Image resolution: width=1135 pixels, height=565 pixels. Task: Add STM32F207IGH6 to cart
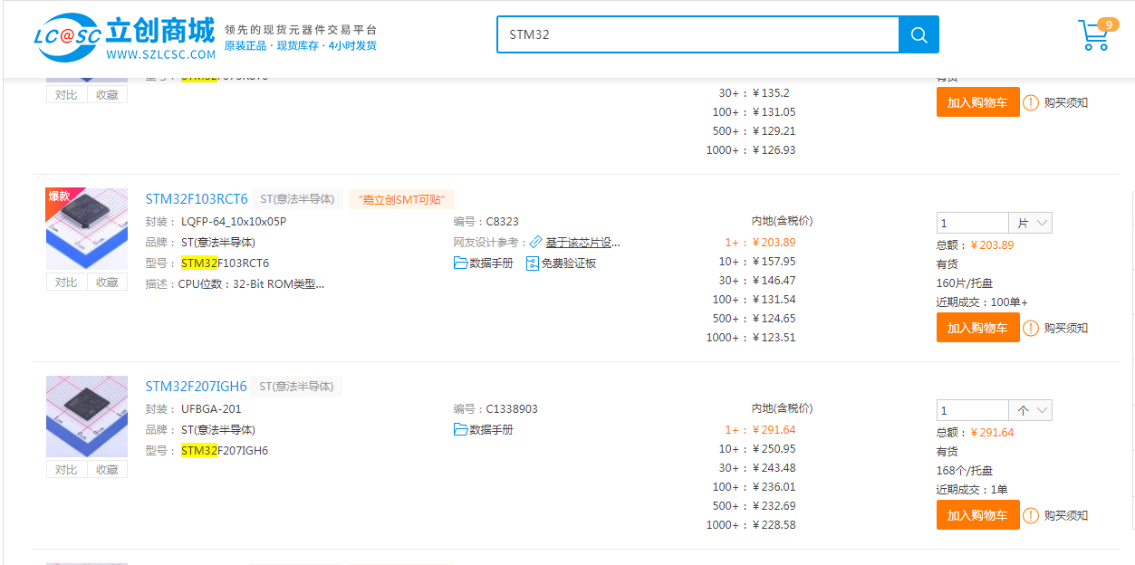tap(977, 515)
